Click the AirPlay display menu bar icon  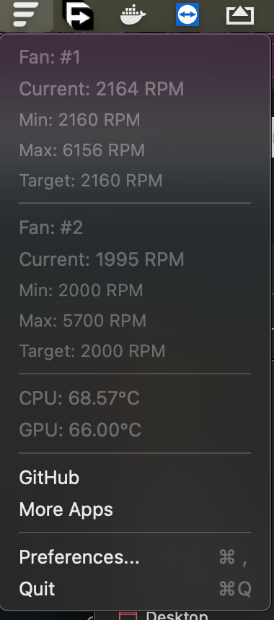(240, 15)
